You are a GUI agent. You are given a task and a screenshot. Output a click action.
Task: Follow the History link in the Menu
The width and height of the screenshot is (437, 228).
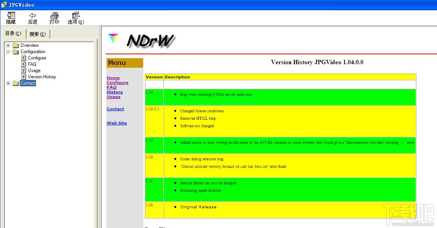click(x=115, y=92)
